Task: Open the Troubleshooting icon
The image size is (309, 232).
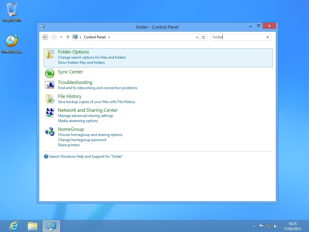Action: point(50,85)
